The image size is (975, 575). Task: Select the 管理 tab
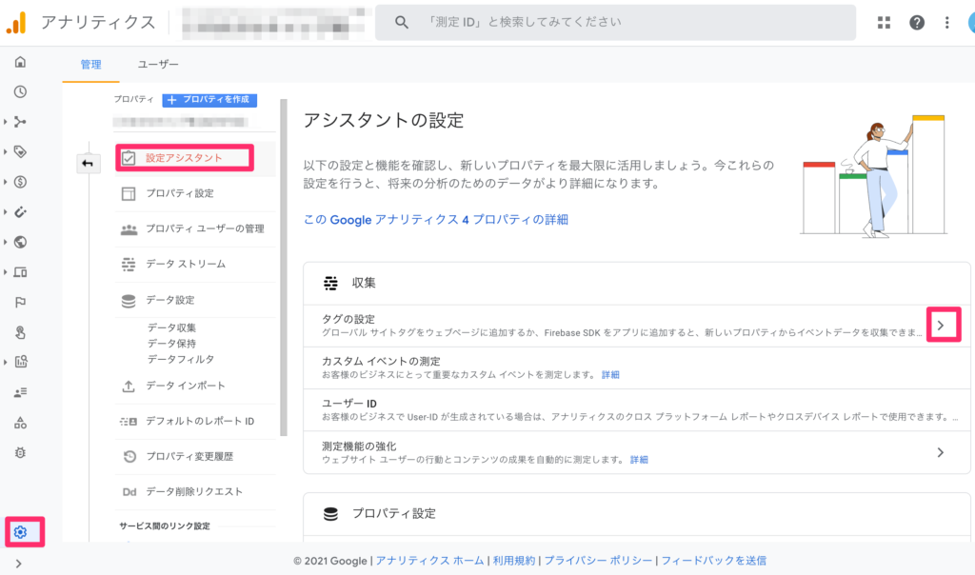point(90,65)
